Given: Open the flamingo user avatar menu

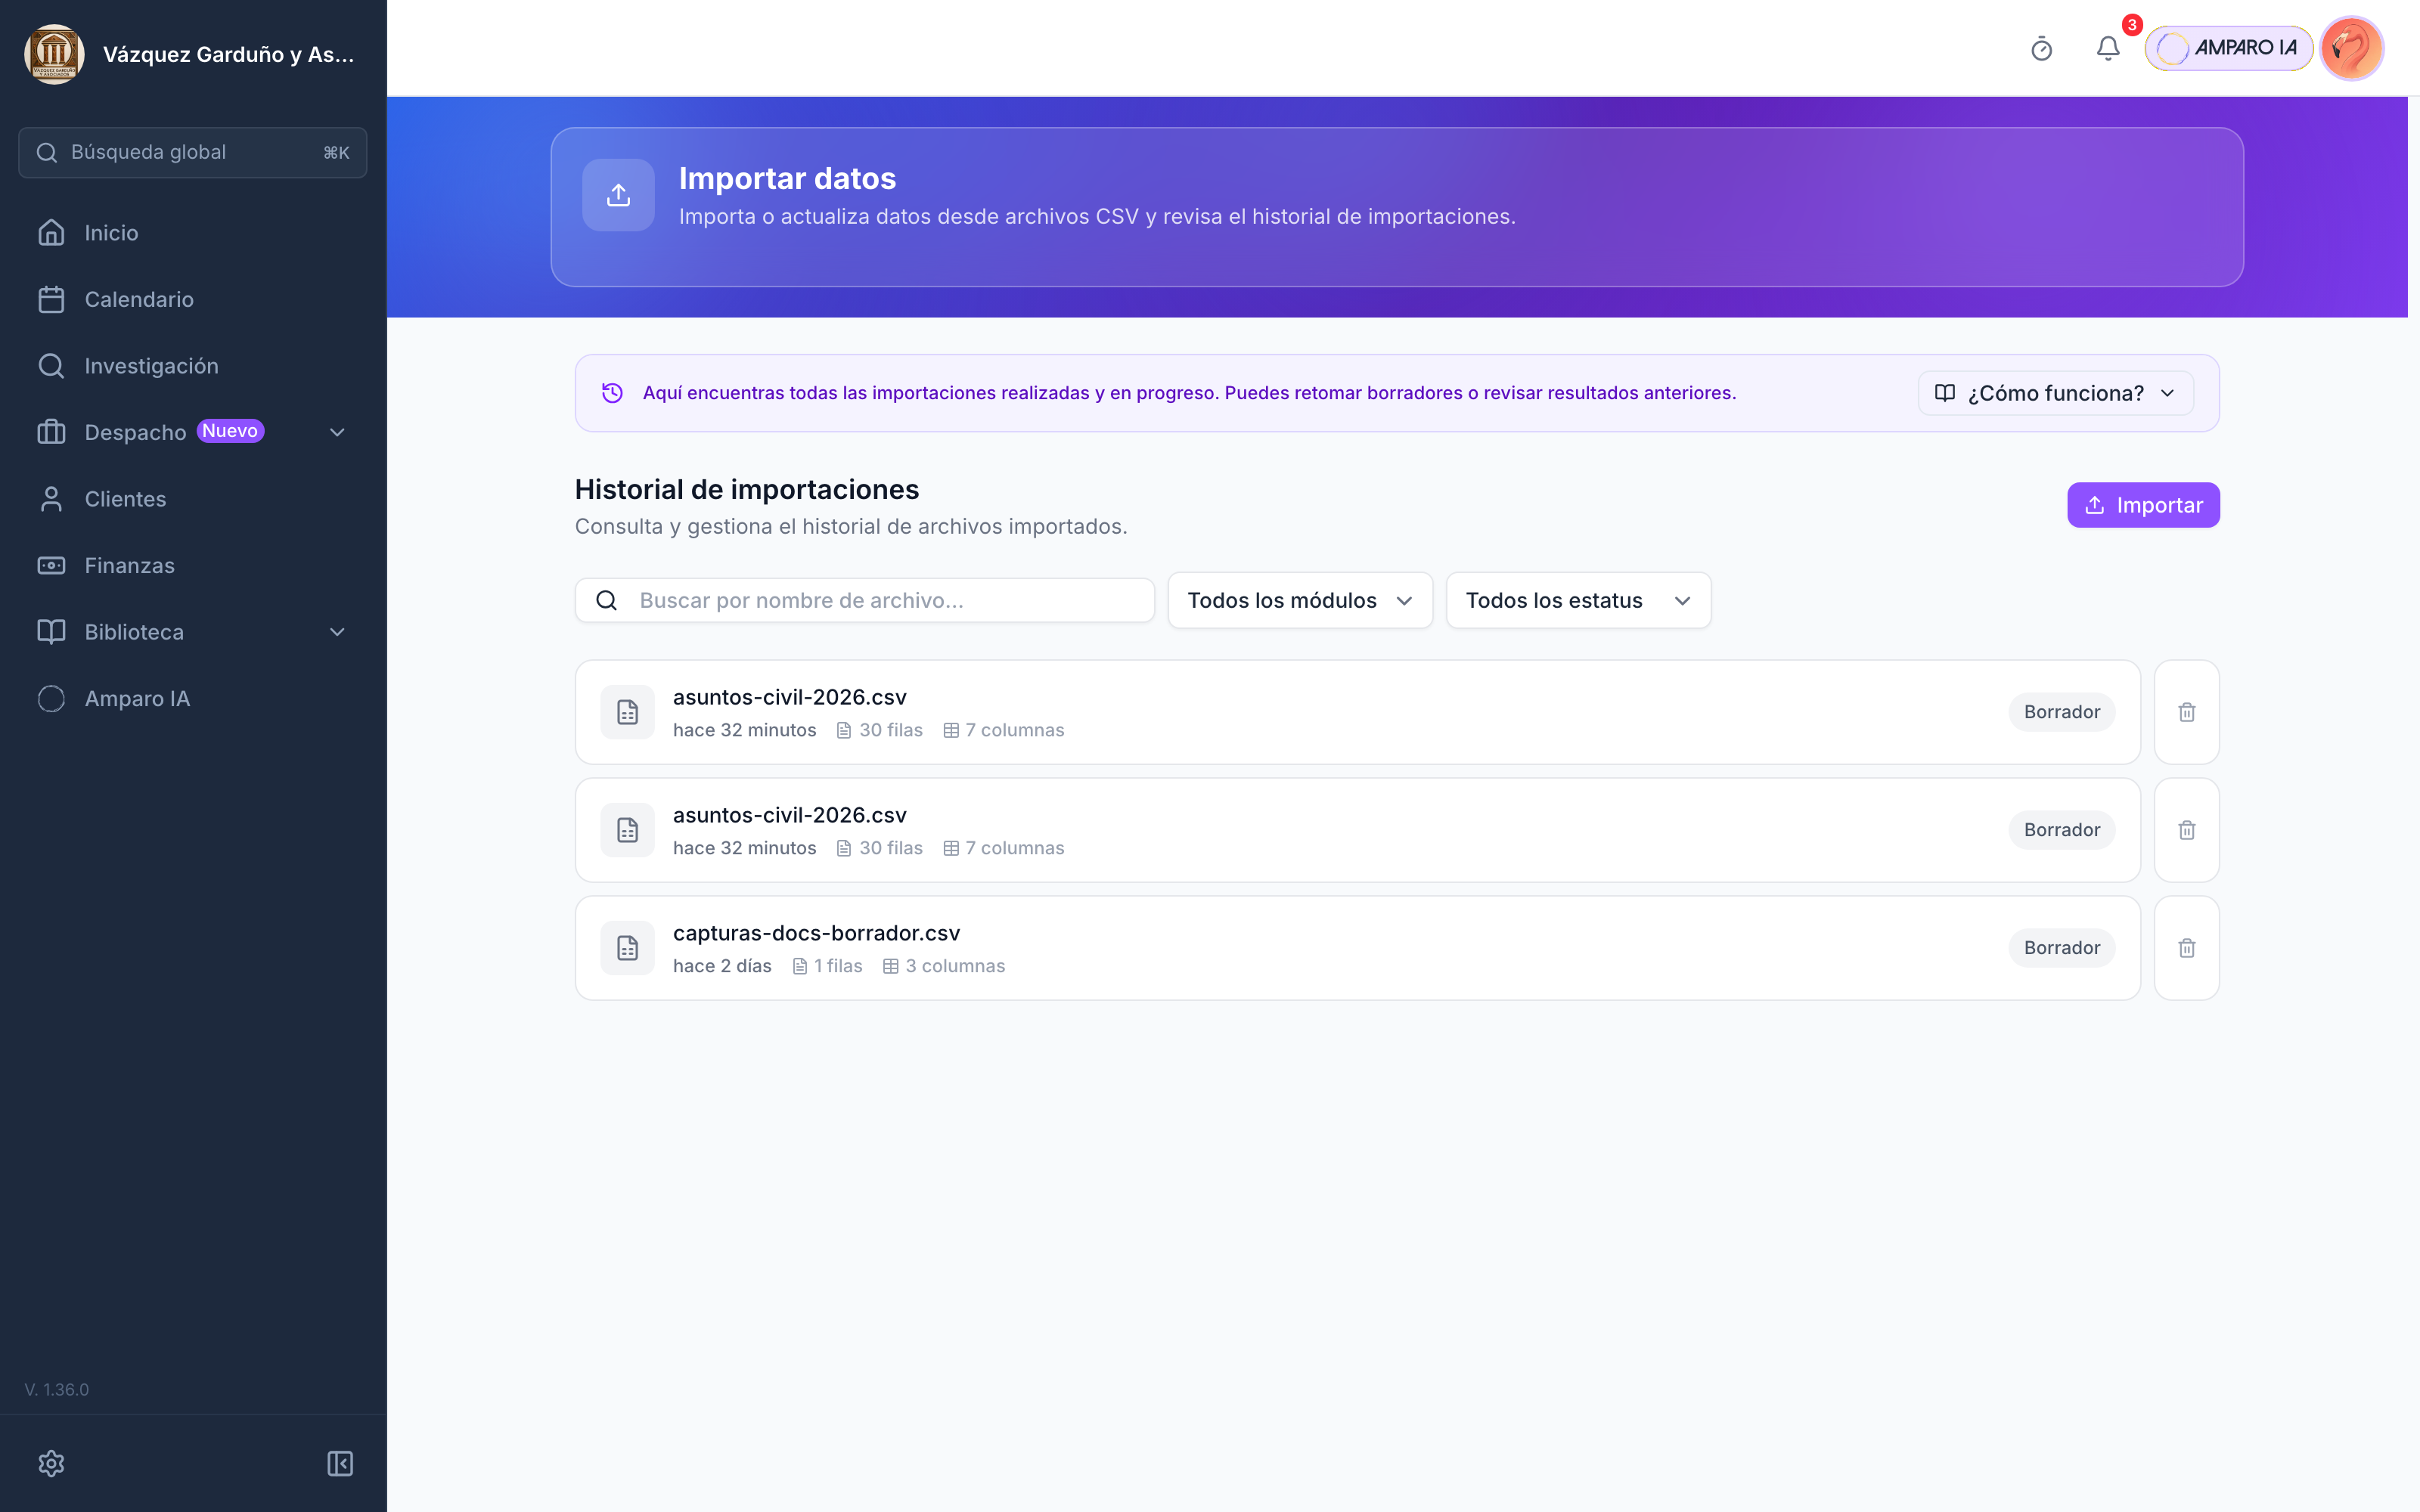Looking at the screenshot, I should click(2351, 48).
